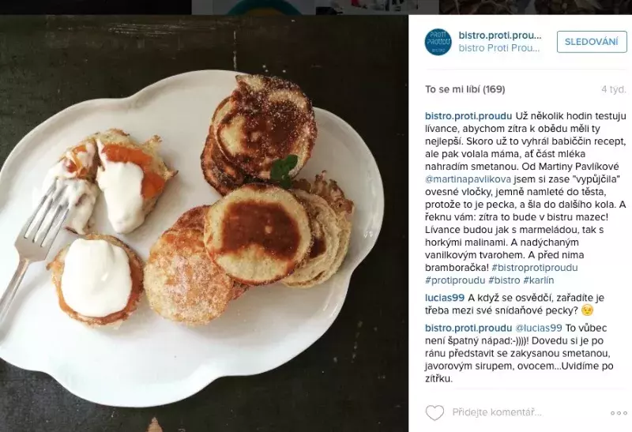
Task: Open the #bistro hashtag
Action: tap(504, 280)
